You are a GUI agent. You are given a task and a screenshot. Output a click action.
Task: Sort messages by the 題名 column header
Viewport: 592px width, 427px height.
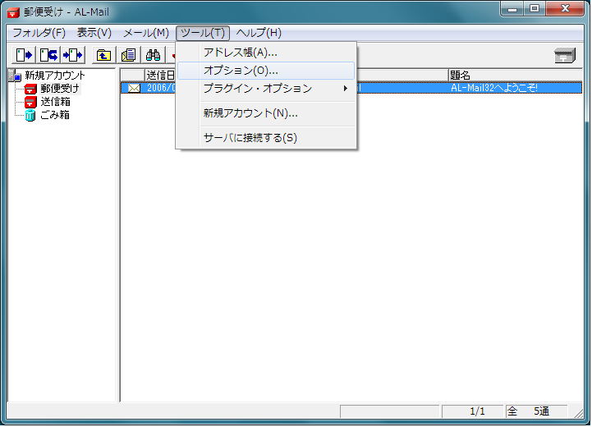tap(514, 75)
